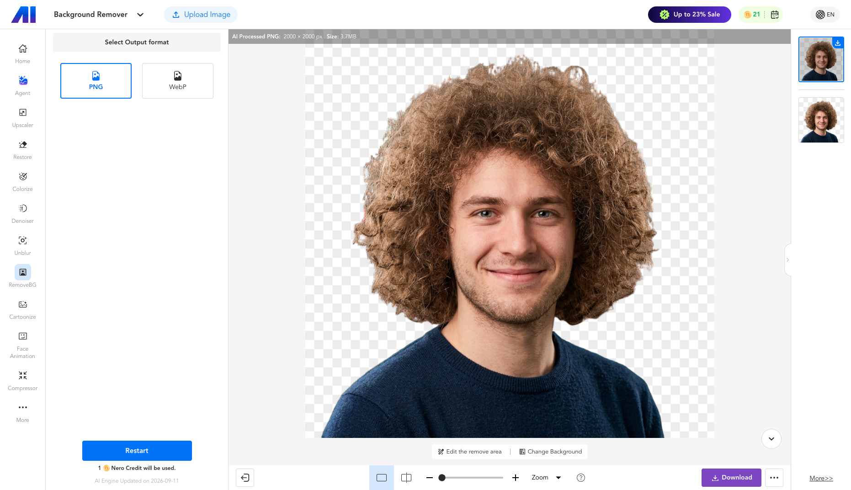Open the Face Animation tool

point(22,345)
